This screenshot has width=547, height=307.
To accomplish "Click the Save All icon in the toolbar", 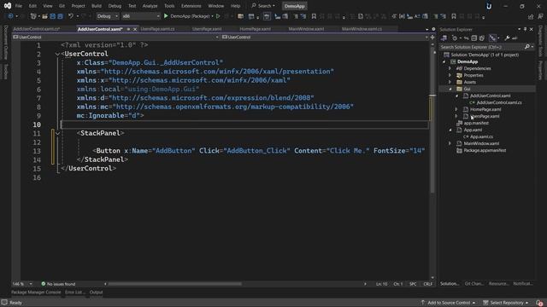I will [x=60, y=16].
